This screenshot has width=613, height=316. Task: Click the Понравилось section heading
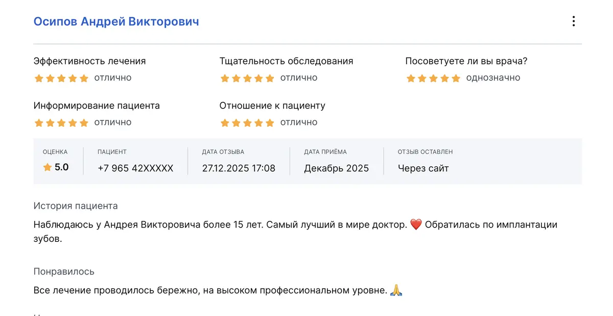click(64, 272)
